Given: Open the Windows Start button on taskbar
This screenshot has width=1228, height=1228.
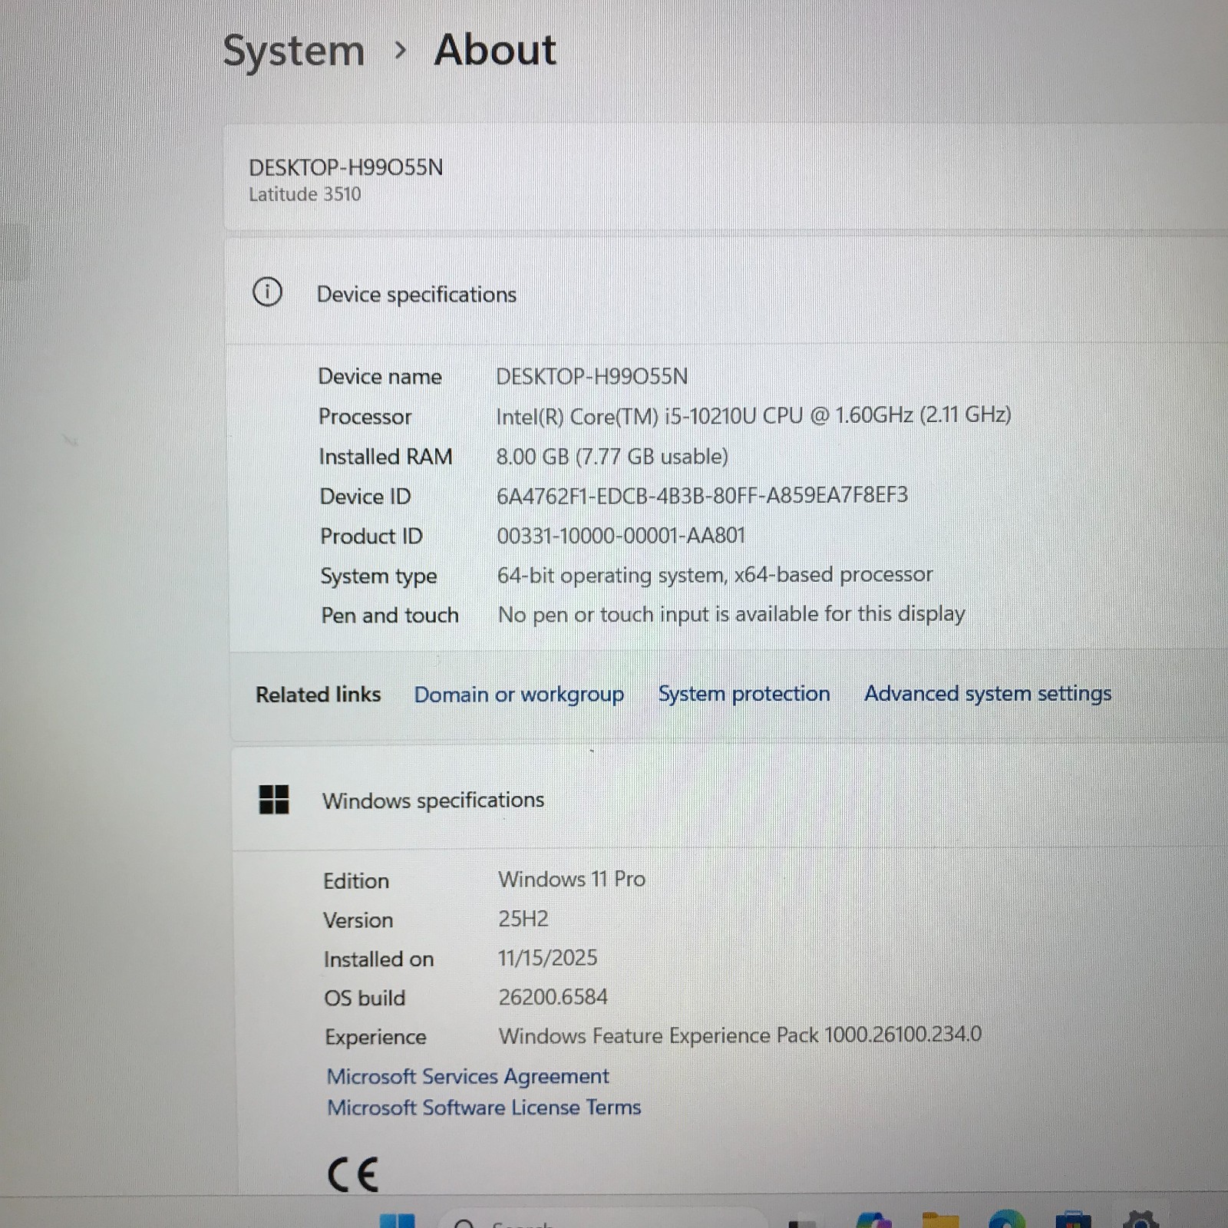Looking at the screenshot, I should 398,1220.
